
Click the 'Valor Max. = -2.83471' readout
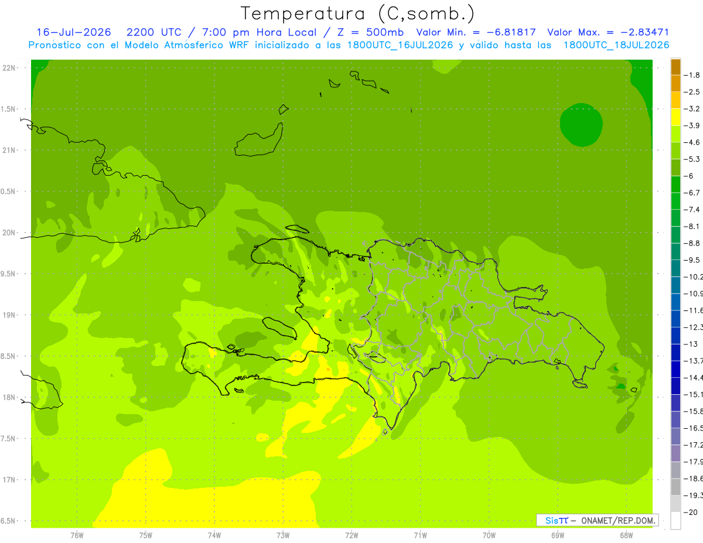coord(608,32)
